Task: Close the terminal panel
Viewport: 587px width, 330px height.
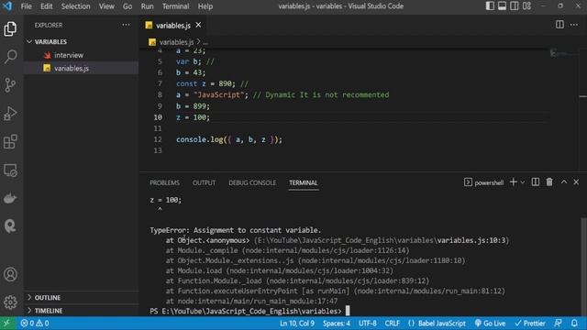Action: tap(576, 182)
